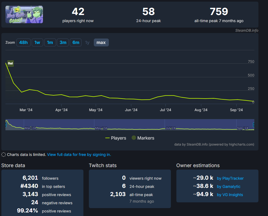The height and width of the screenshot is (216, 268).
Task: Click the left navigator range handle
Action: click(6, 125)
